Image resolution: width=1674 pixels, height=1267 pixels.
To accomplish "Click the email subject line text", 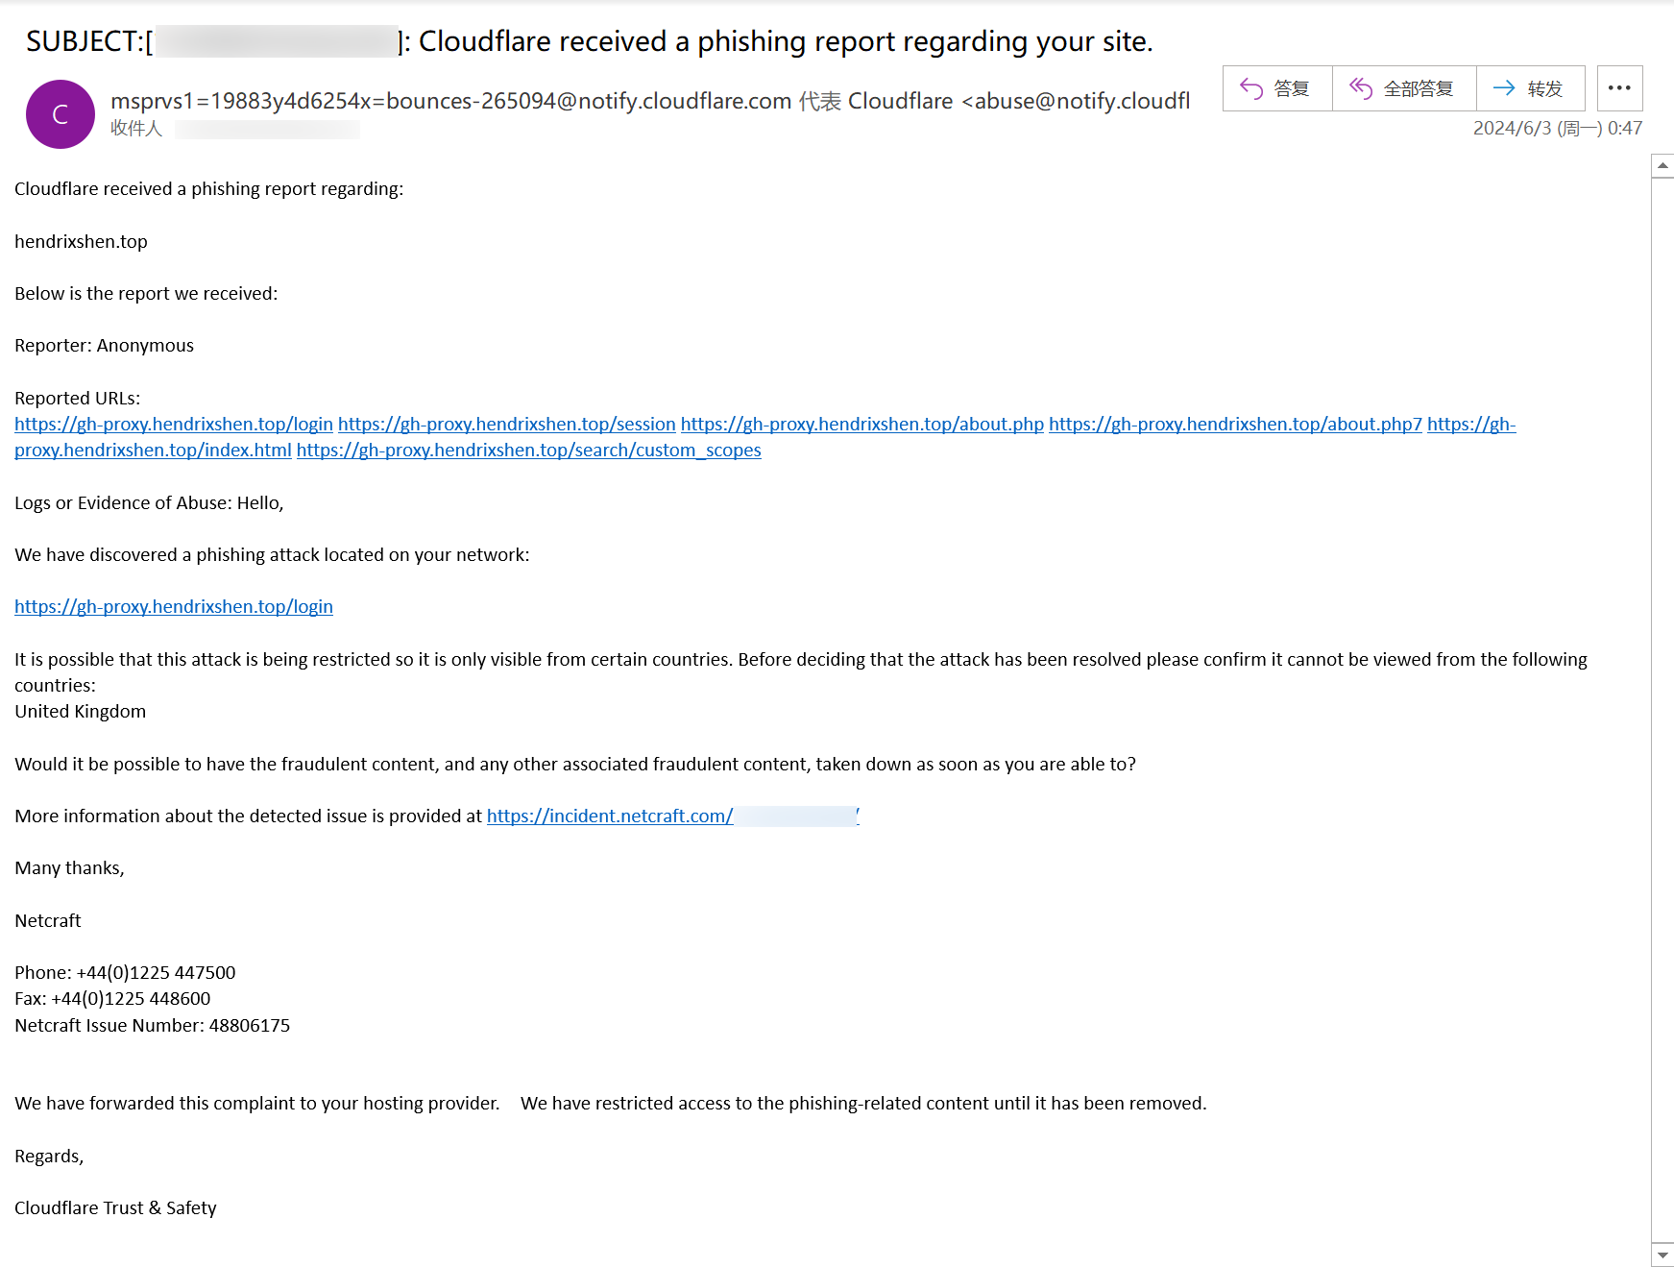I will coord(785,41).
